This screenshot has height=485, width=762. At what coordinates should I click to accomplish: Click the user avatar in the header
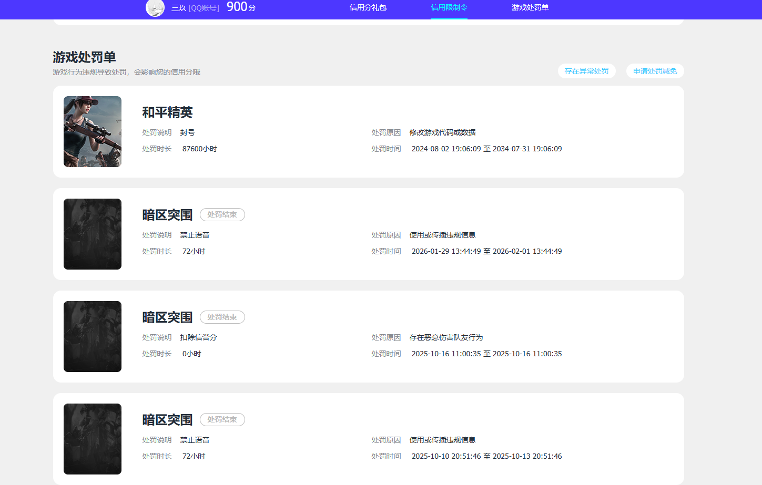155,8
